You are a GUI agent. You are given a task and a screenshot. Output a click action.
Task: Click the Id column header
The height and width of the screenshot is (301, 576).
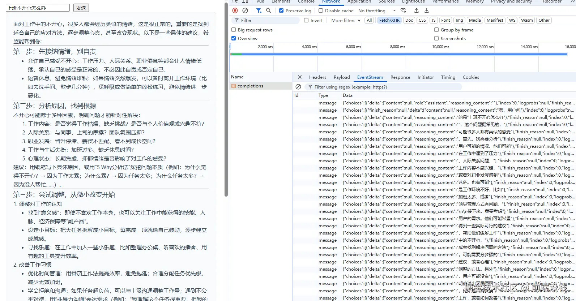point(304,95)
